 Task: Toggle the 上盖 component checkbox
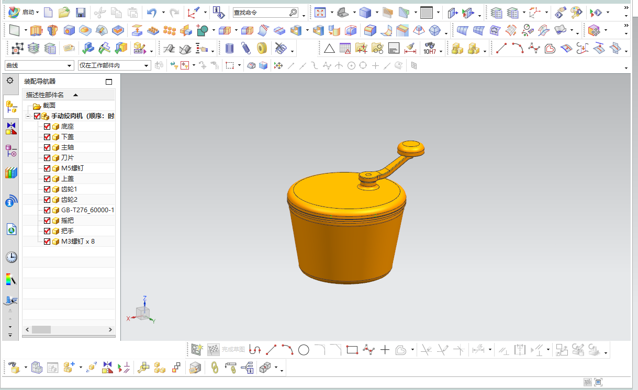(47, 179)
